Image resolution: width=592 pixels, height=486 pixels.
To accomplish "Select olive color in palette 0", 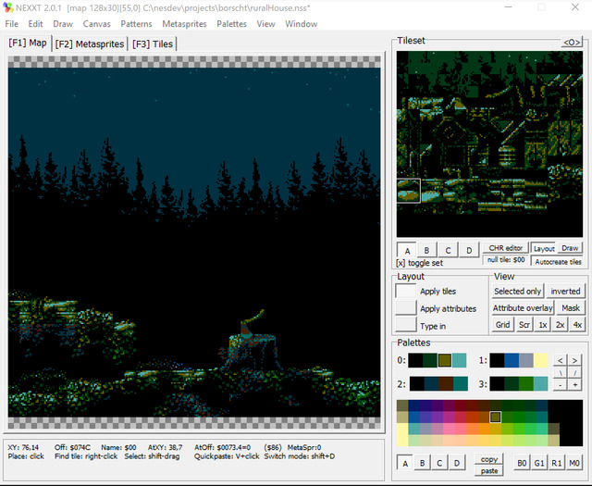I will click(445, 360).
